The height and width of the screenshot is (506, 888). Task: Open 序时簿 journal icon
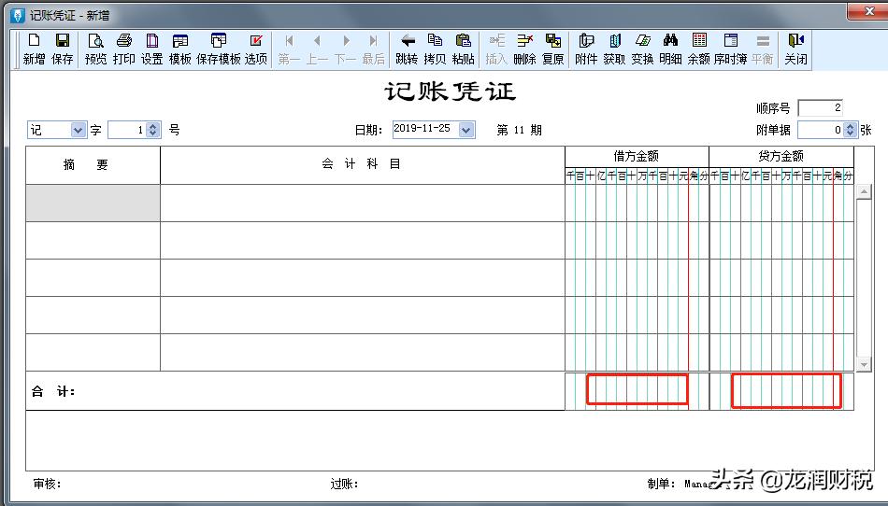click(731, 49)
